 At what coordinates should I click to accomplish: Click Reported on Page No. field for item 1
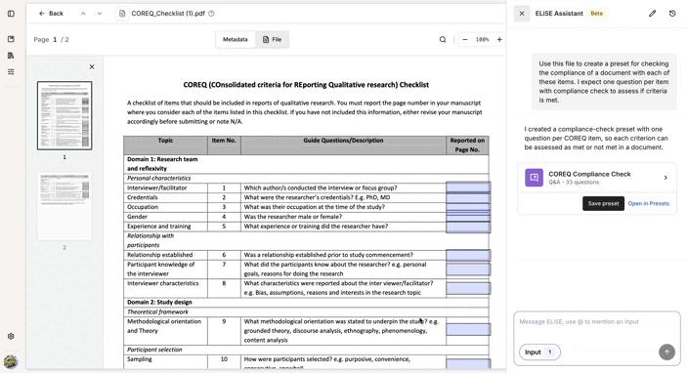pyautogui.click(x=468, y=187)
